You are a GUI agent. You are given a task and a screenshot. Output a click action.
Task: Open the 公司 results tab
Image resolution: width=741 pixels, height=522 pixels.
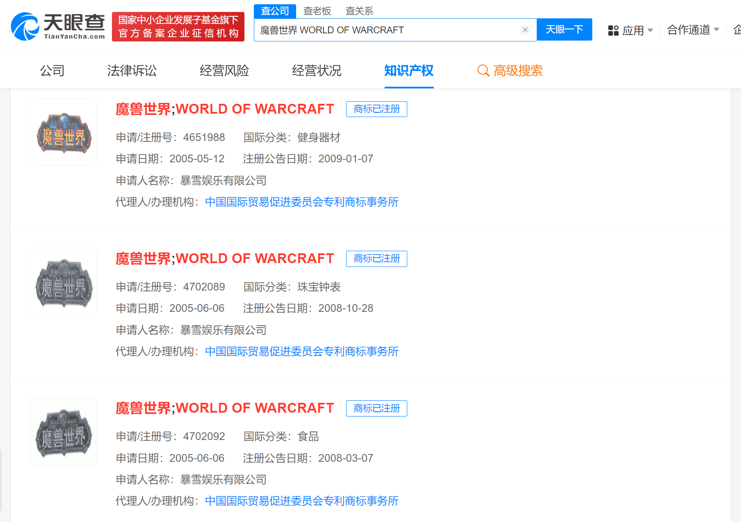tap(52, 70)
